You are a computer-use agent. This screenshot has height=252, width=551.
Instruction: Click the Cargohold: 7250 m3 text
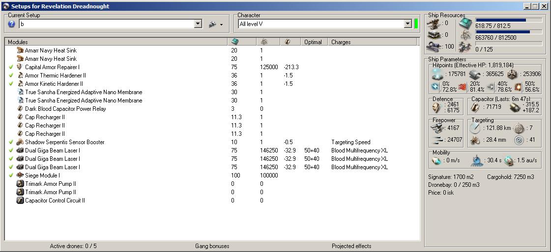click(x=511, y=177)
